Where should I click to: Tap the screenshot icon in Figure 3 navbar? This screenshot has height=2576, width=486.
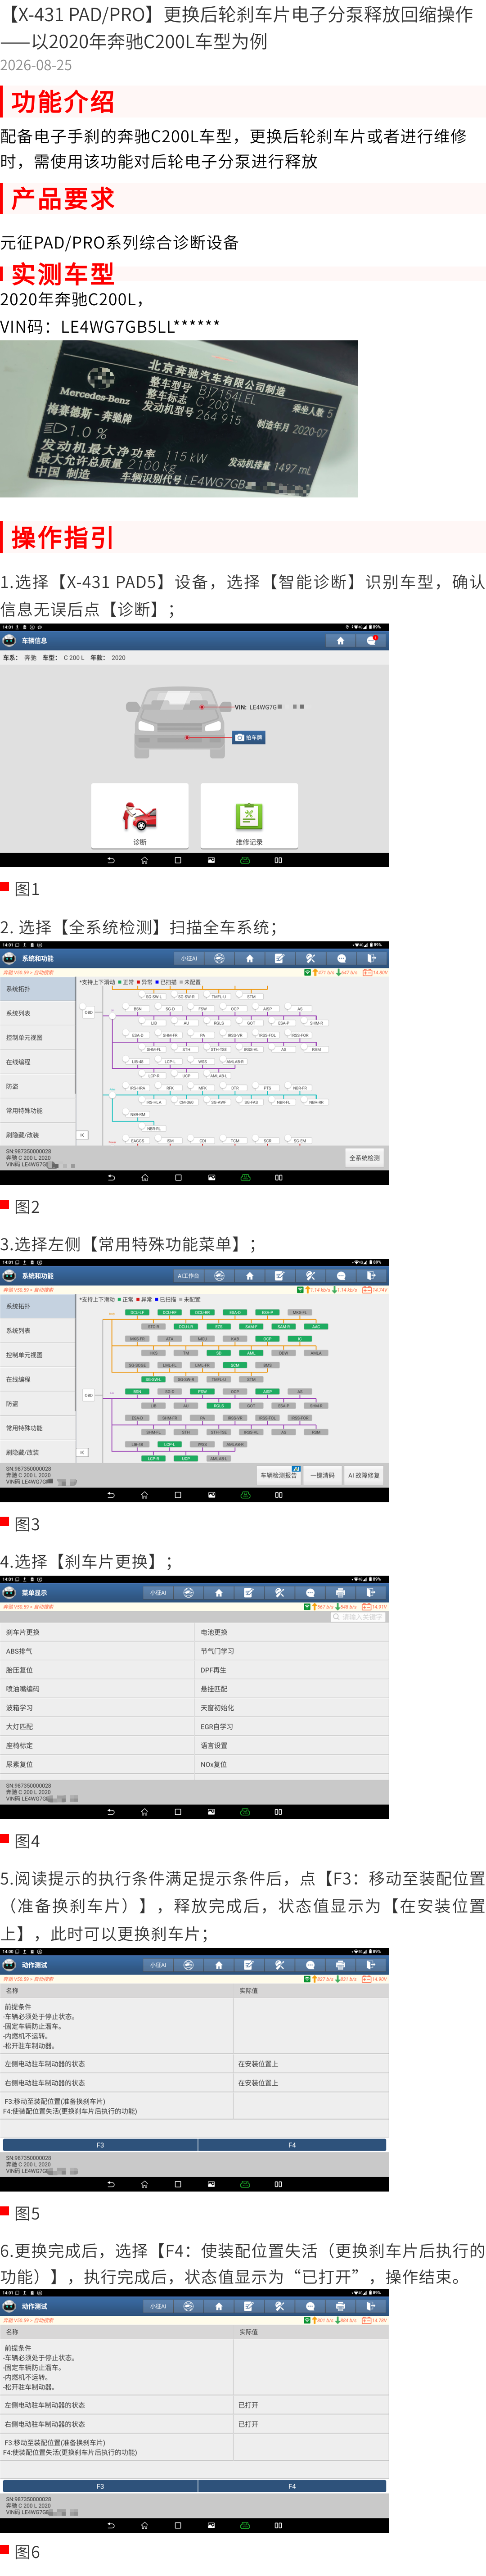click(211, 1495)
